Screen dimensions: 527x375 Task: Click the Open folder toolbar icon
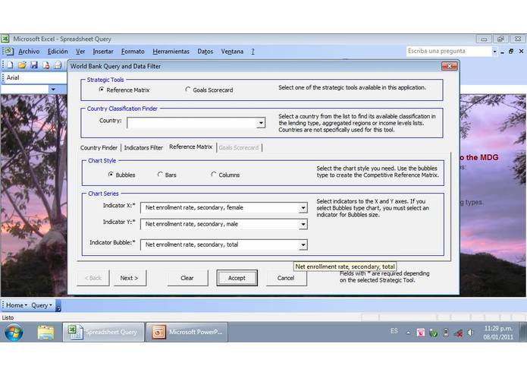[x=22, y=65]
